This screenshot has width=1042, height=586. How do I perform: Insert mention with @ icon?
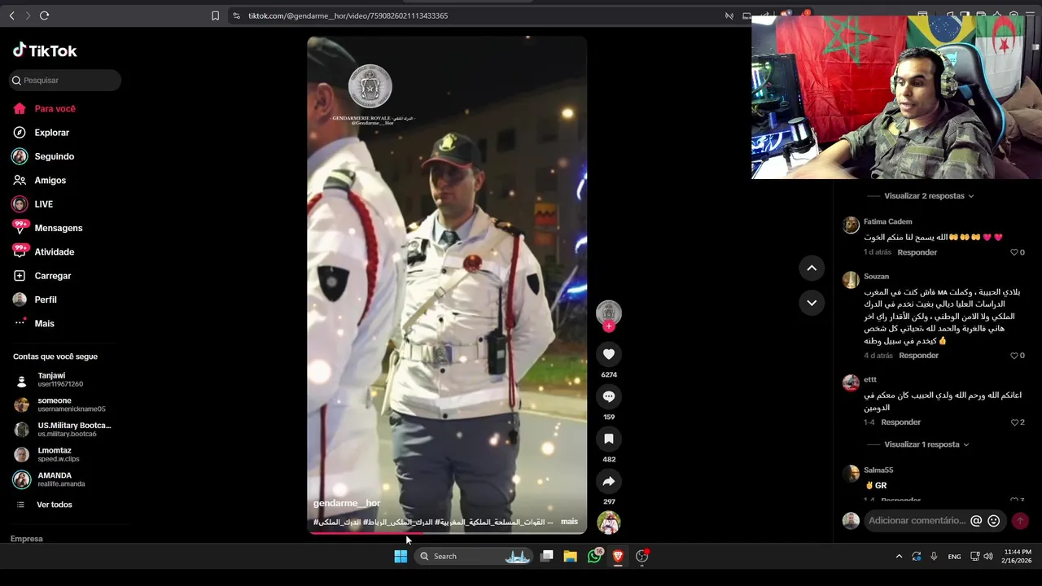pos(976,521)
